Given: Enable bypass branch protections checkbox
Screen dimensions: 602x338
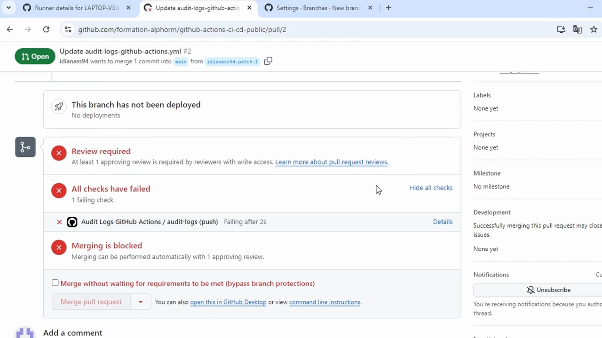Looking at the screenshot, I should pos(55,283).
